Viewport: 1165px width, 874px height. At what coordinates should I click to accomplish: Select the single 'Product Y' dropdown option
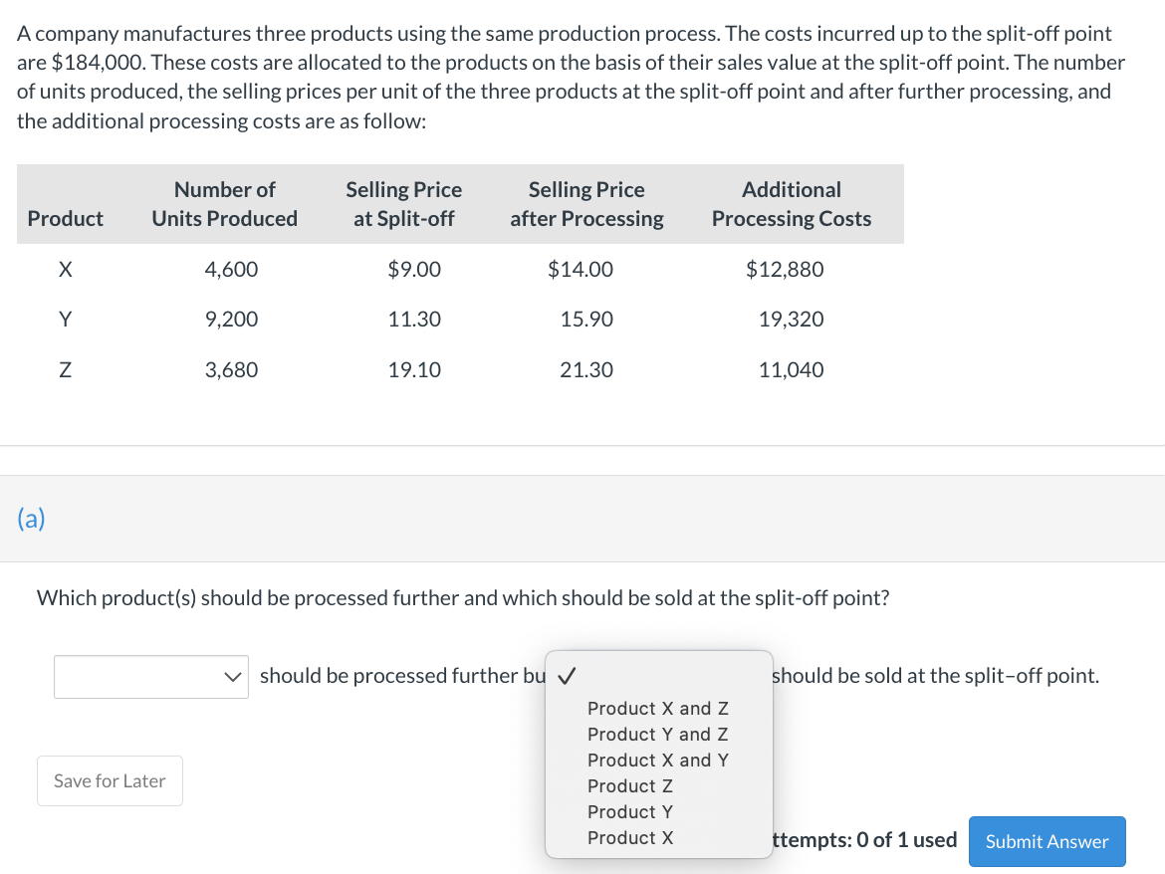(630, 812)
